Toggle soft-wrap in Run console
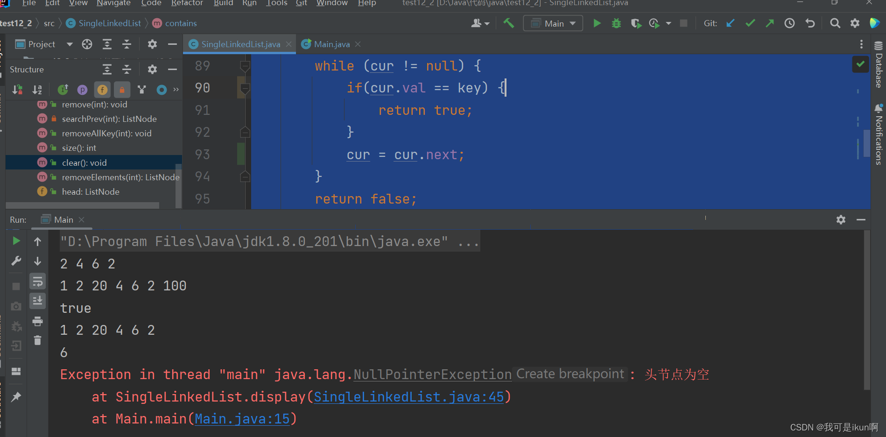This screenshot has width=886, height=437. pos(38,281)
